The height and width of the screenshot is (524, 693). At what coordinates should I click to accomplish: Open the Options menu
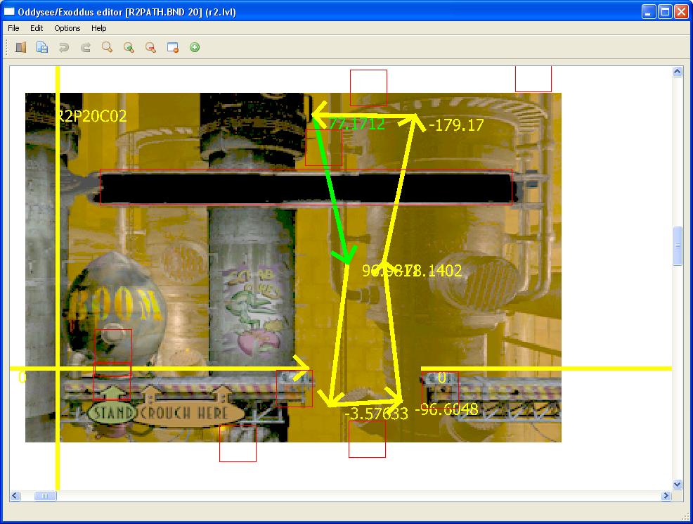pyautogui.click(x=67, y=28)
